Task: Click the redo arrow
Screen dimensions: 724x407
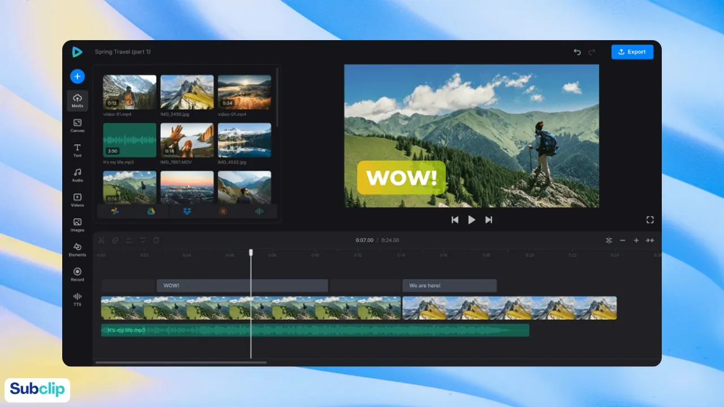Action: click(x=592, y=52)
